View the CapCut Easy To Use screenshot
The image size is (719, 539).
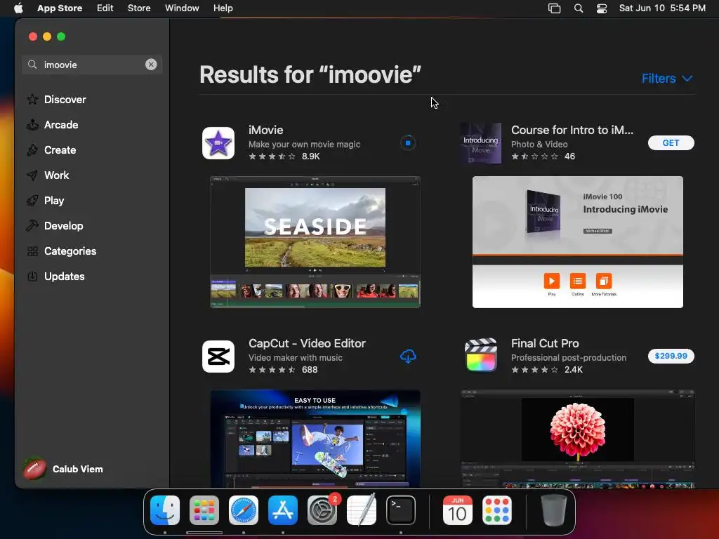[315, 439]
